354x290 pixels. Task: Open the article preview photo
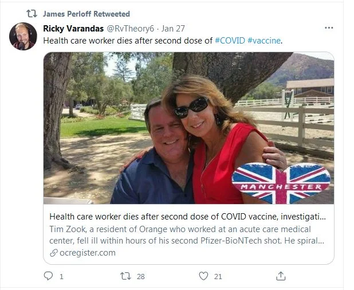tap(188, 128)
